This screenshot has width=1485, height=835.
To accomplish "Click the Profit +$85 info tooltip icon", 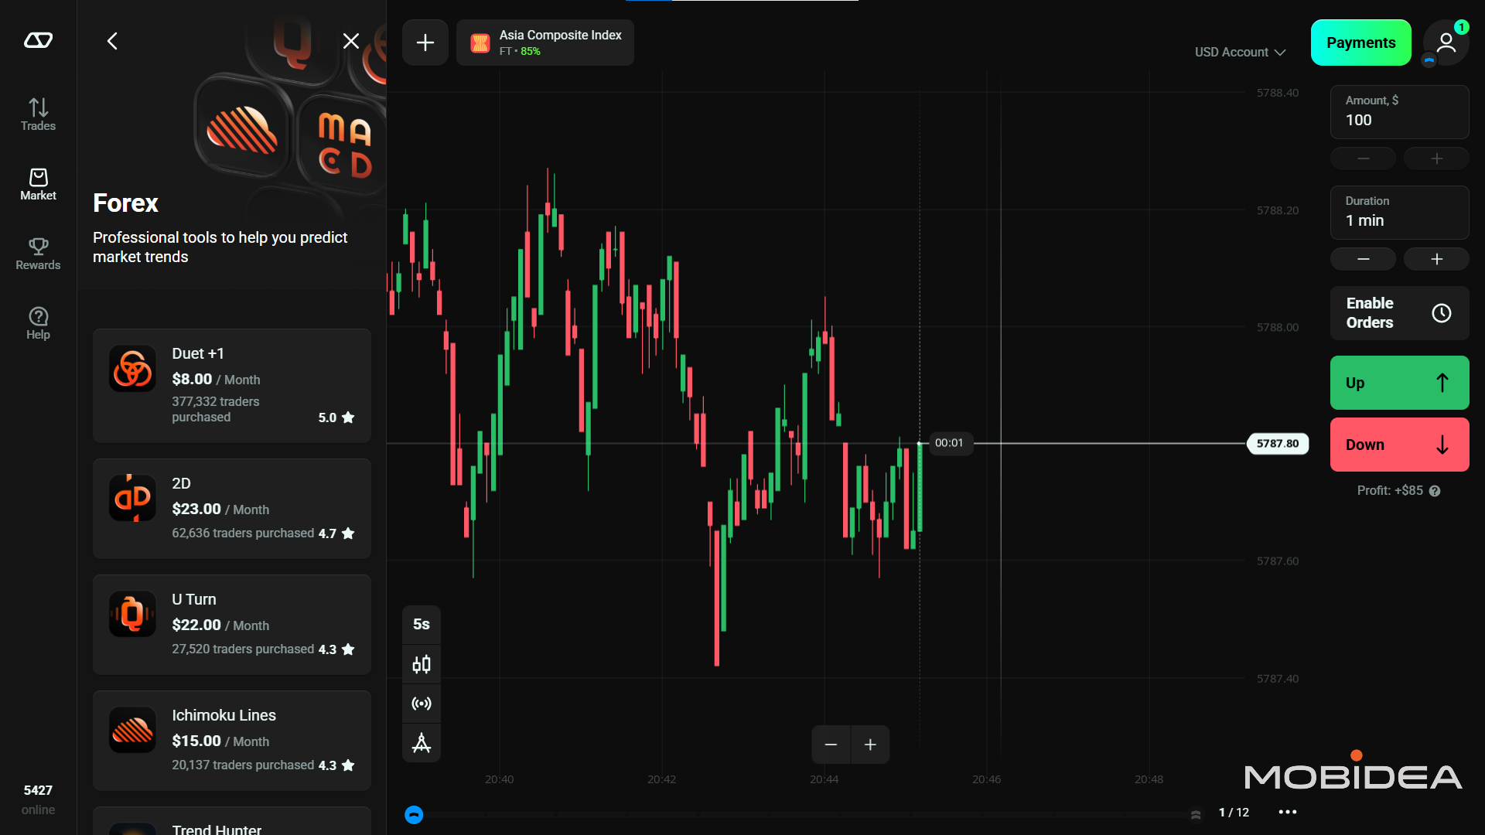I will click(x=1435, y=491).
